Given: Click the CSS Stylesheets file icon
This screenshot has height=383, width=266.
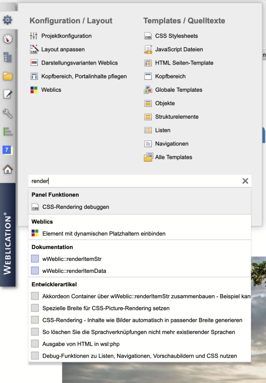Looking at the screenshot, I should click(148, 36).
